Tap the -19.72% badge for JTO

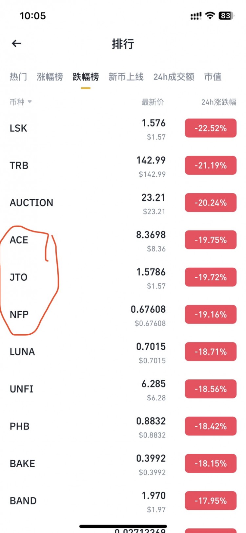211,277
